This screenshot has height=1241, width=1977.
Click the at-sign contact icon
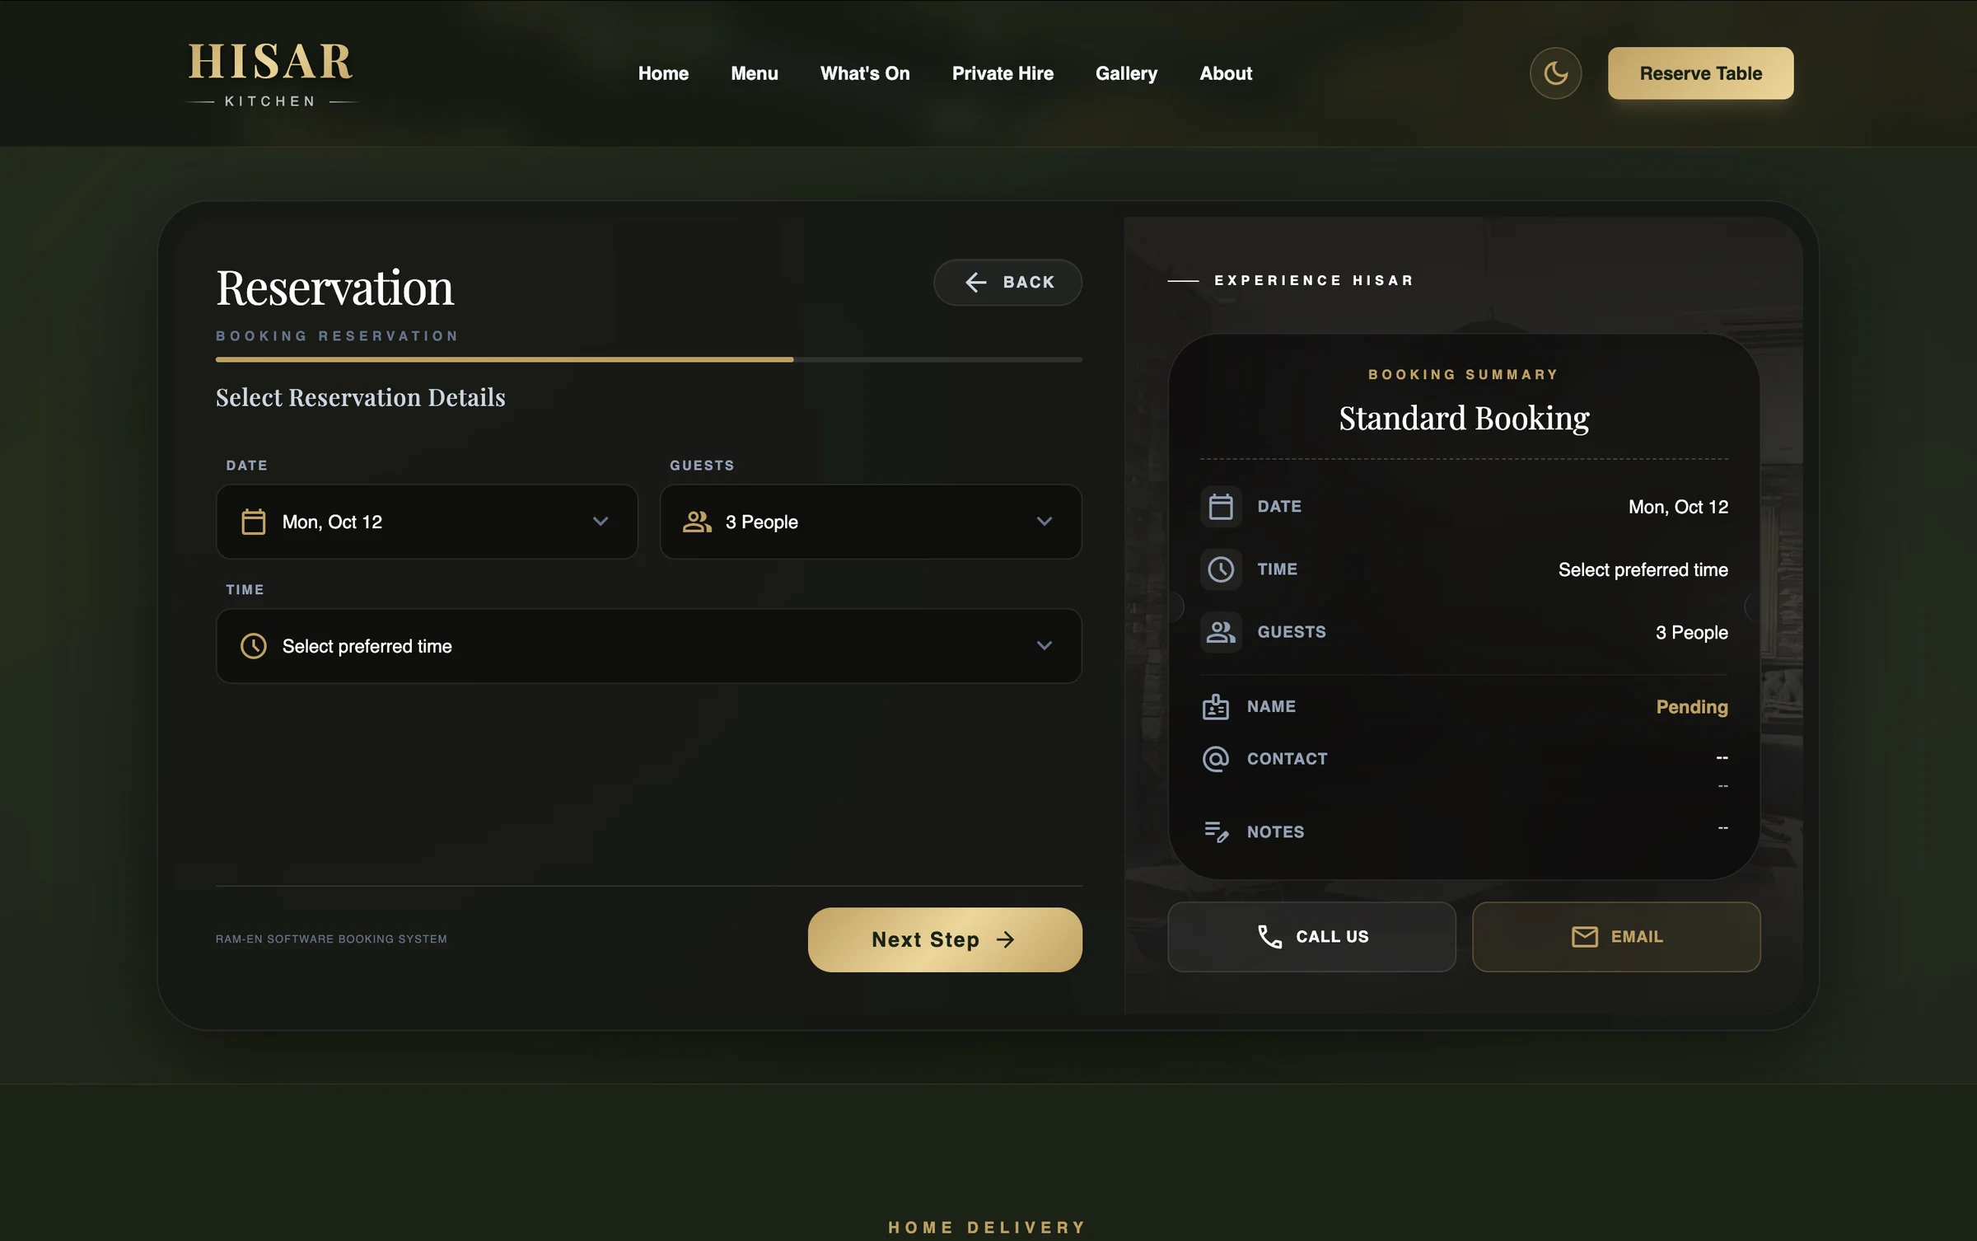1215,759
